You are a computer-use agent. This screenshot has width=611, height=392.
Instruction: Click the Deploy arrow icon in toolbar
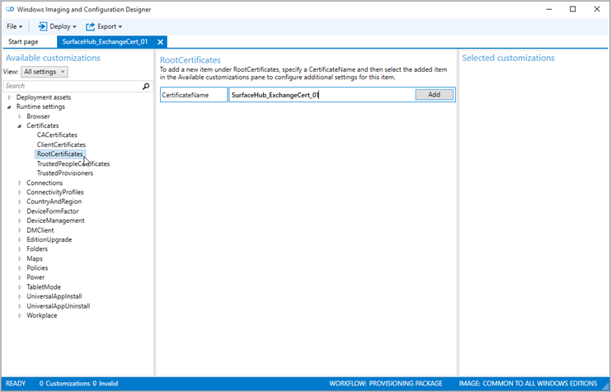42,26
